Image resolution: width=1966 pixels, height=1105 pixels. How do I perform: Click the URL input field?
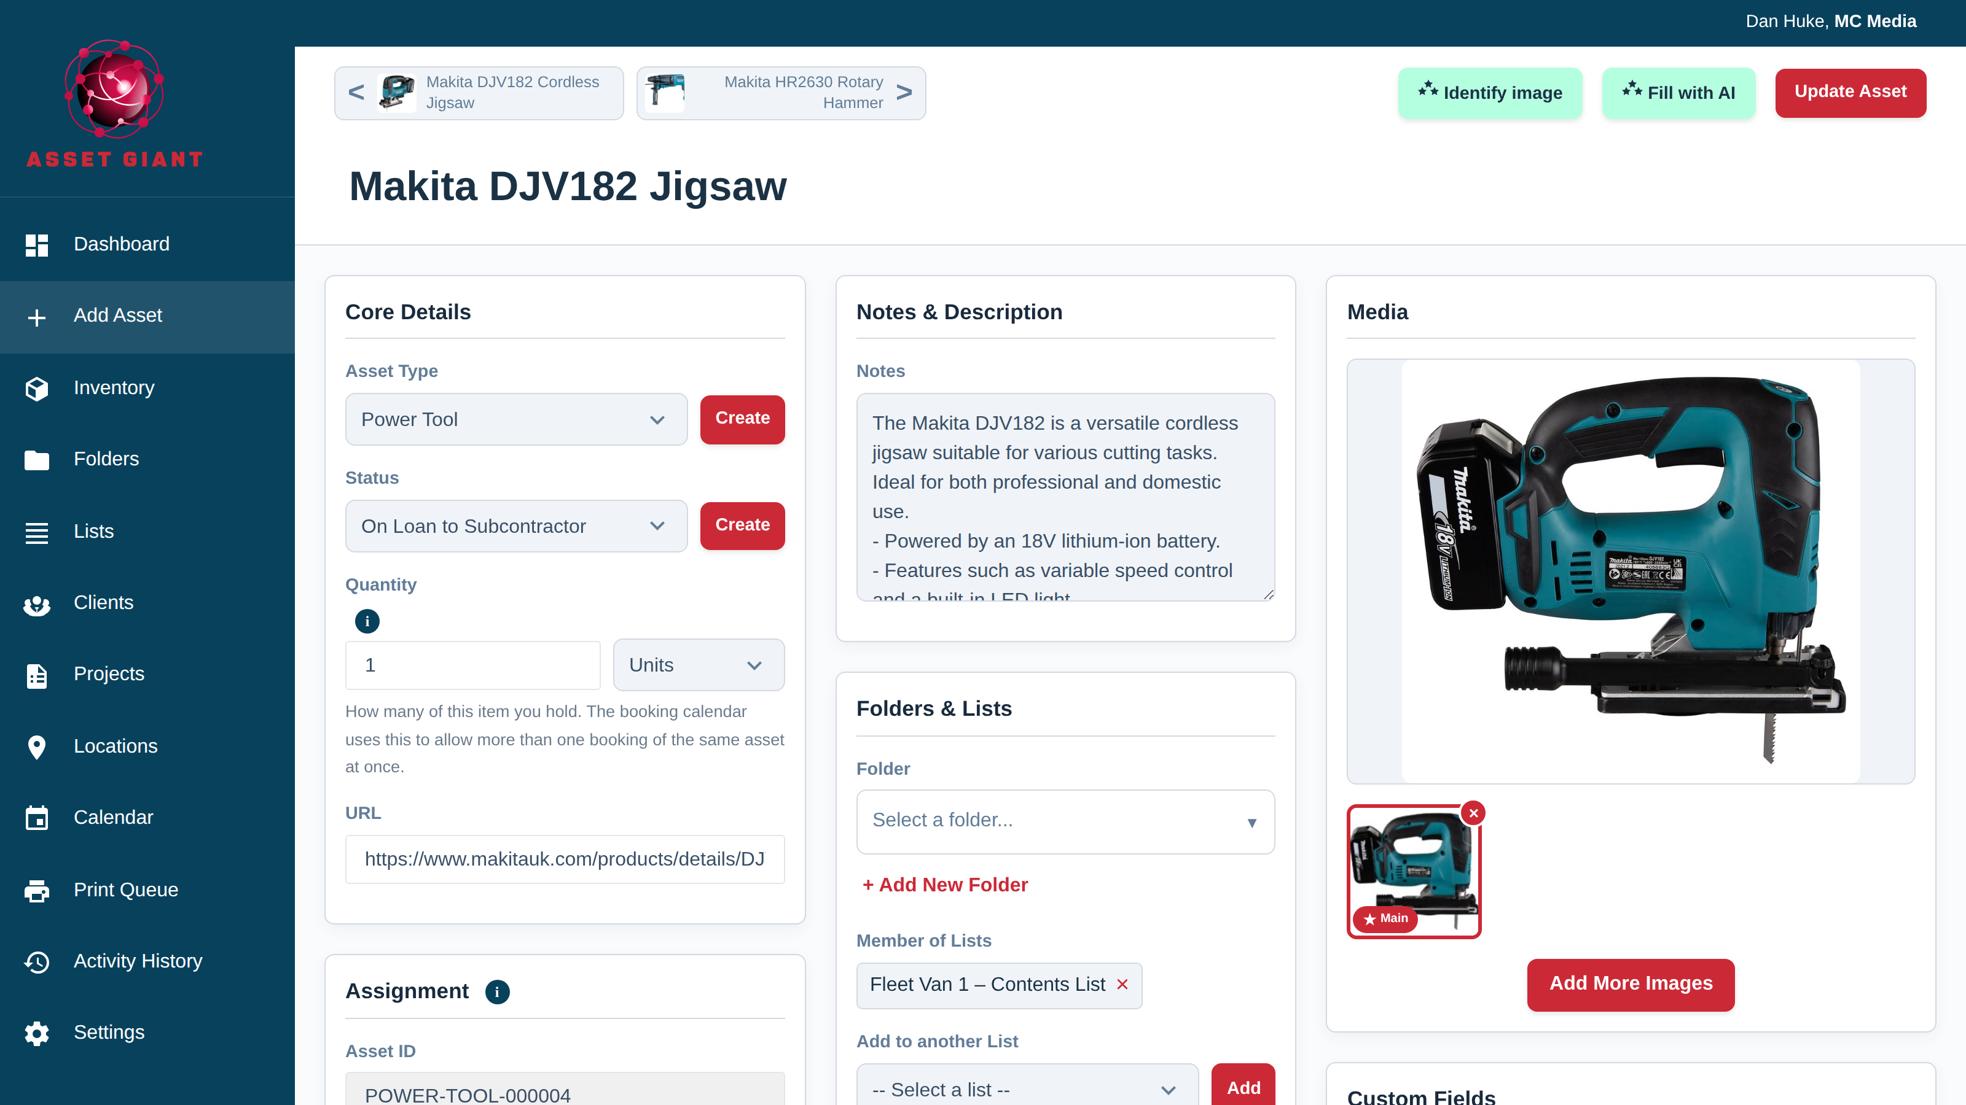tap(565, 859)
